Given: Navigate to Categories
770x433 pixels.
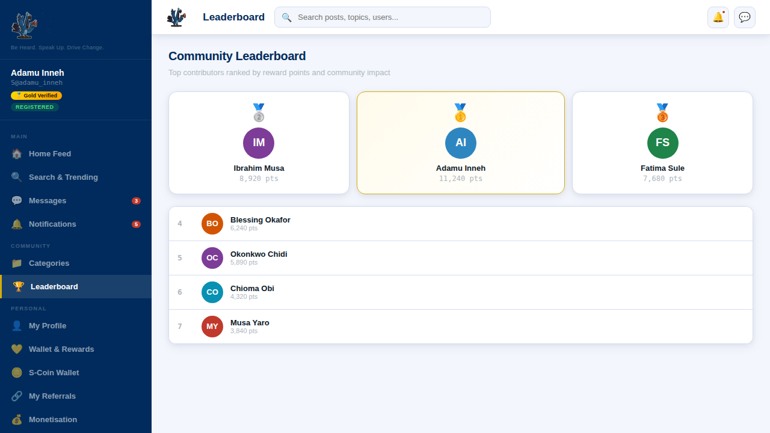Looking at the screenshot, I should coord(76,263).
